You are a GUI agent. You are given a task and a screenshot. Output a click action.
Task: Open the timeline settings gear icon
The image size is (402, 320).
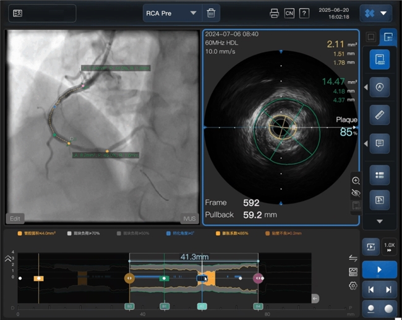[x=353, y=285]
